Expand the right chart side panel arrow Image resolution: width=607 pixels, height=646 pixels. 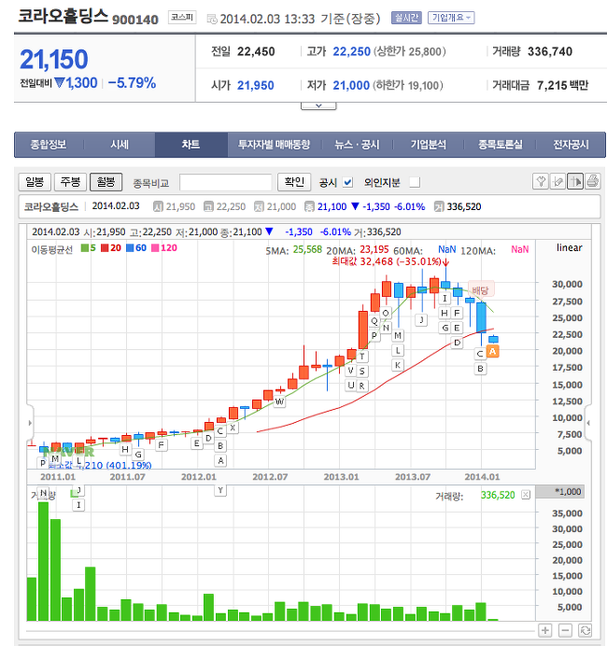(x=588, y=423)
